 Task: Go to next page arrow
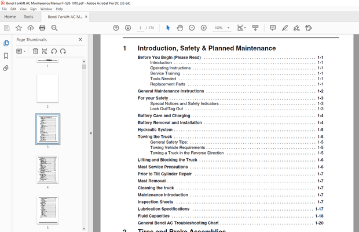click(128, 28)
